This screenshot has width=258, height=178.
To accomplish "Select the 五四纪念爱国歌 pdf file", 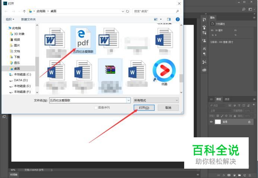I will 83,40.
